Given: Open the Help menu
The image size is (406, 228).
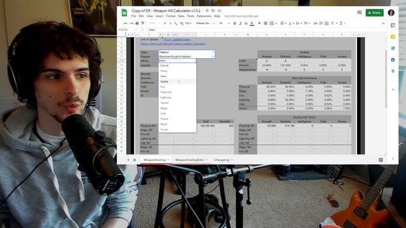Looking at the screenshot, I should click(x=217, y=16).
